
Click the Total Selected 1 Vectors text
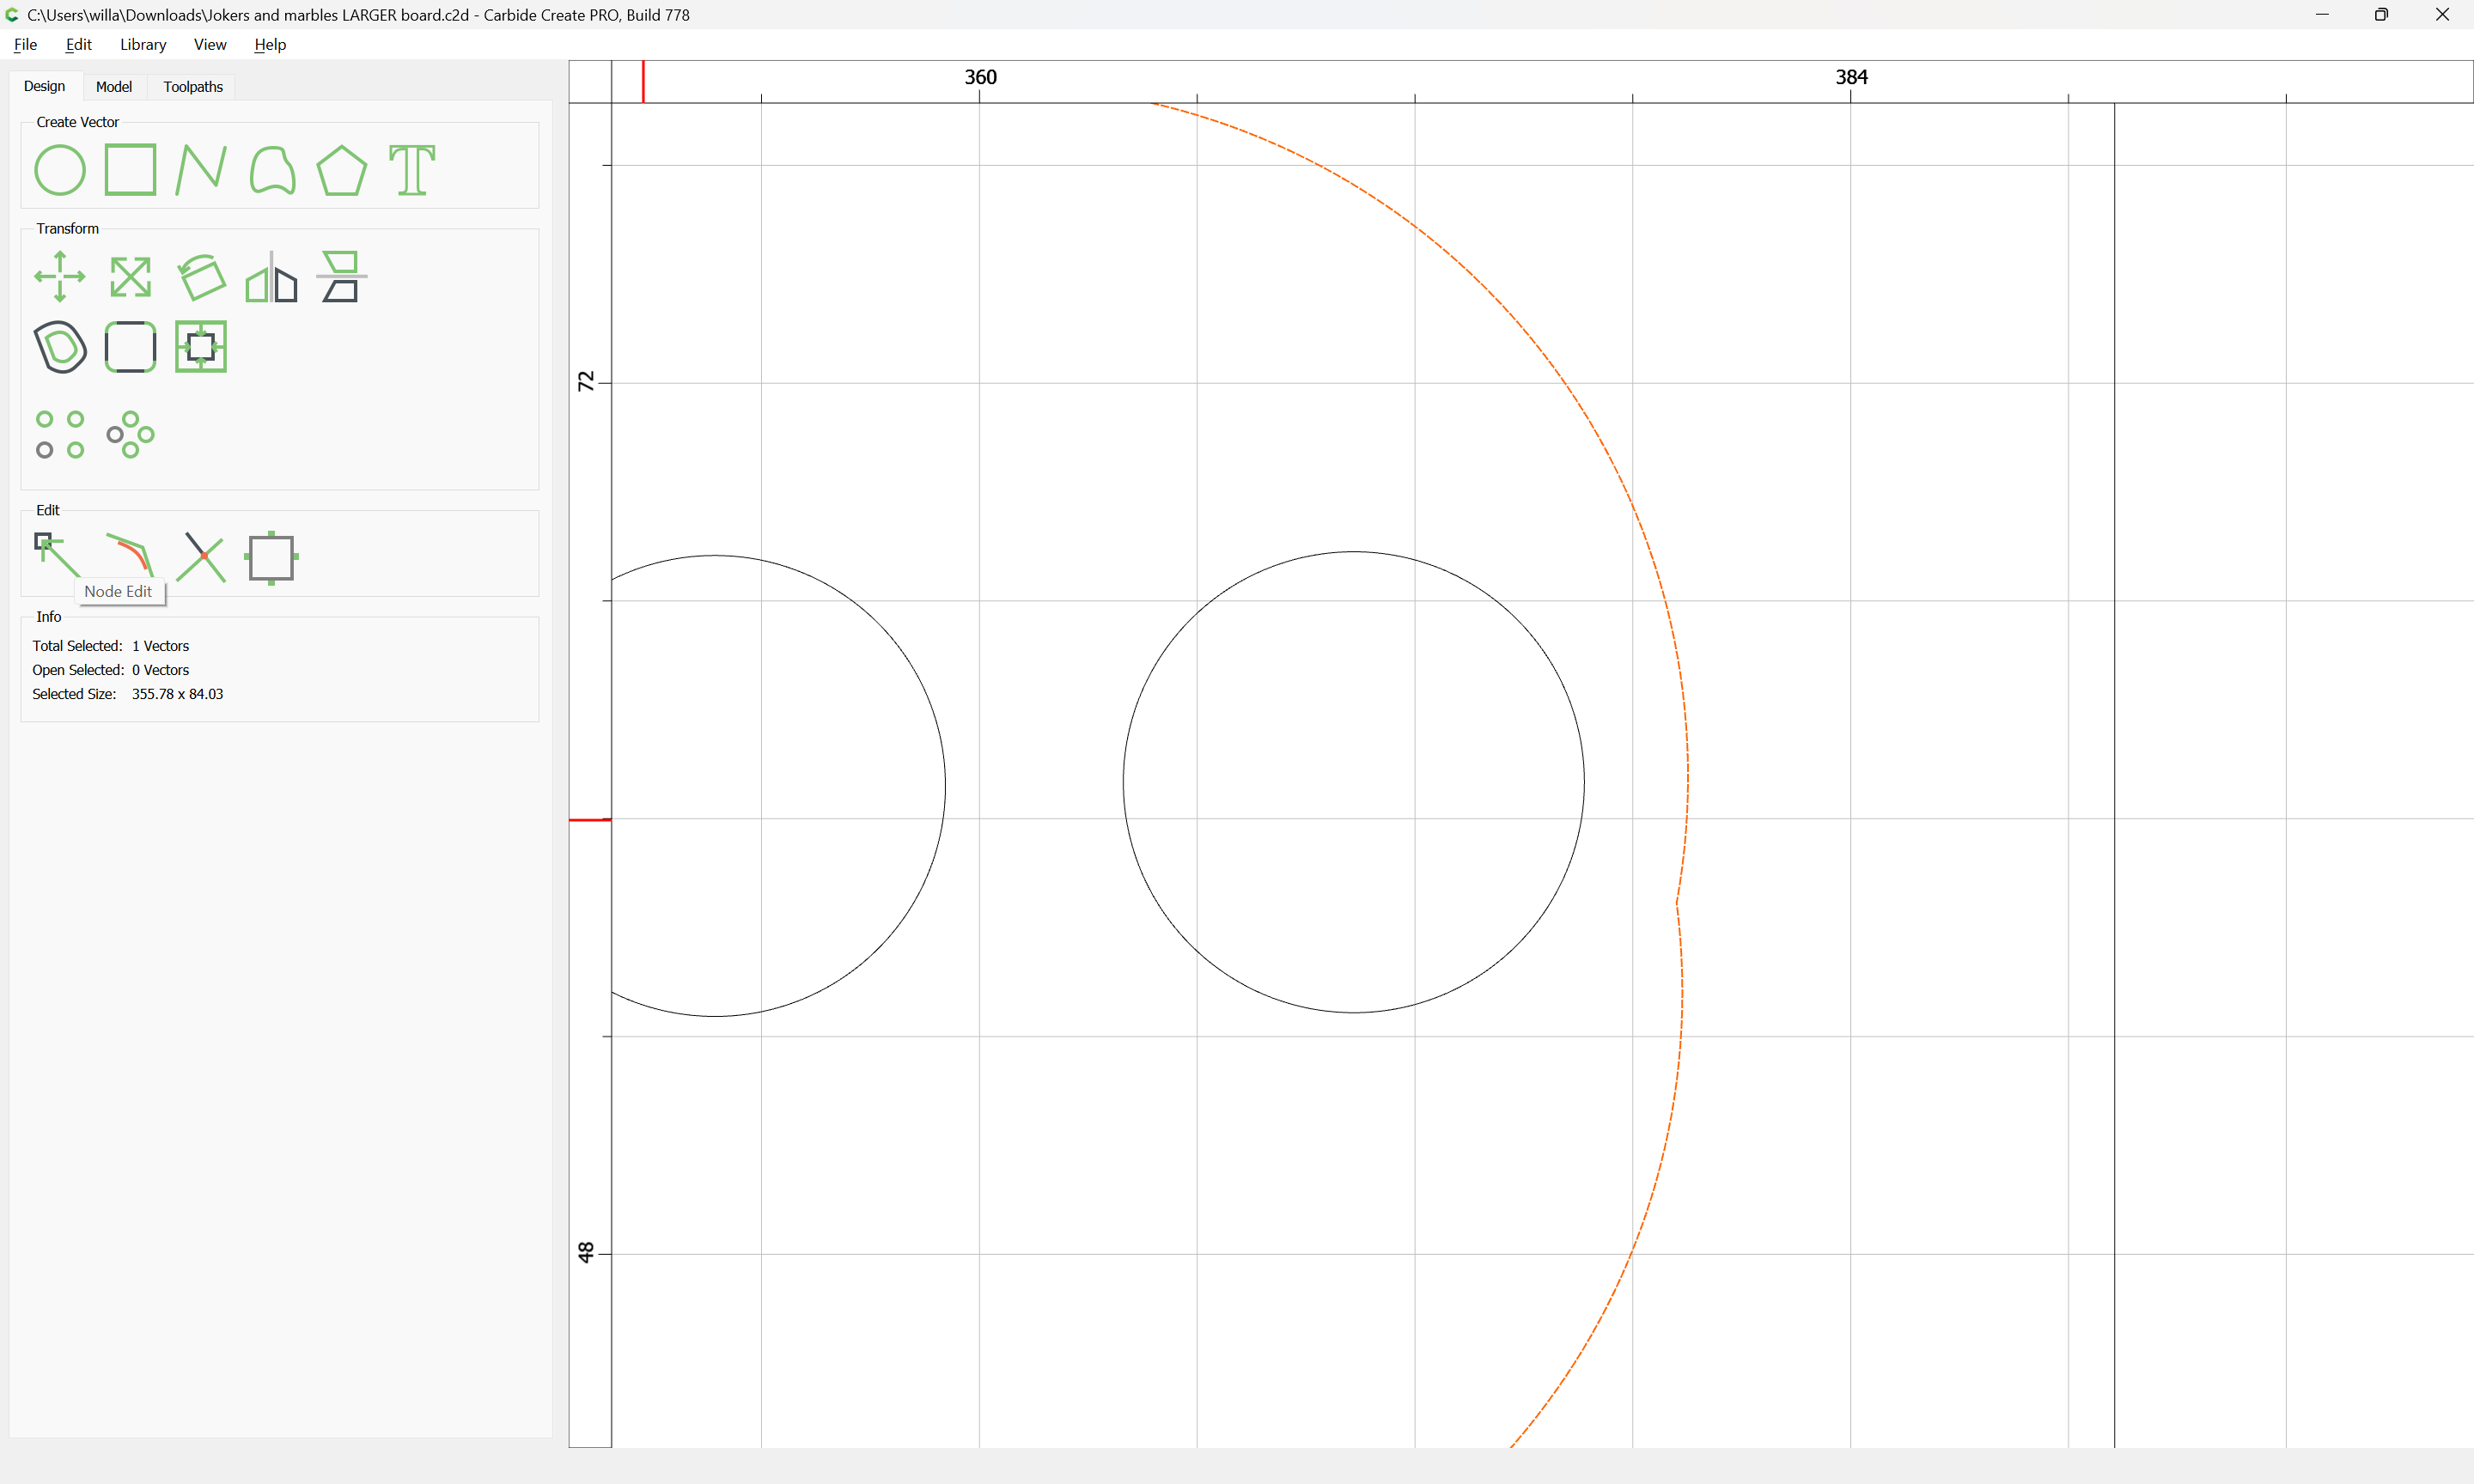point(110,646)
